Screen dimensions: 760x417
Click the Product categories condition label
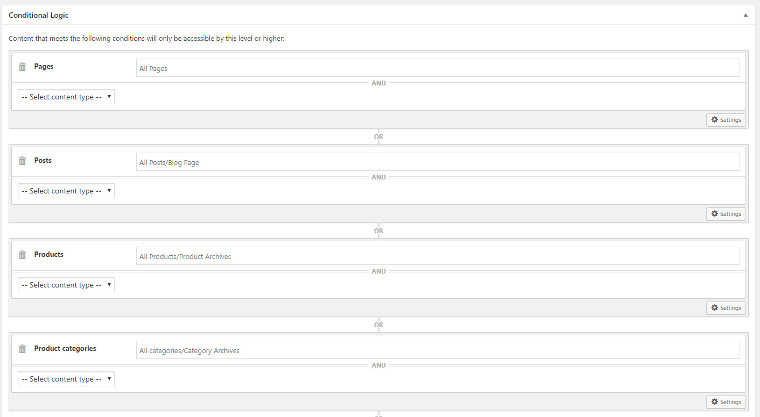coord(65,348)
